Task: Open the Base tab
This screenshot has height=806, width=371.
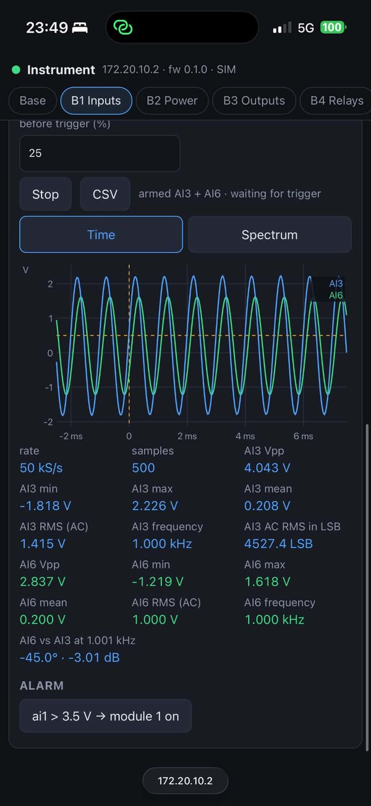Action: (33, 101)
